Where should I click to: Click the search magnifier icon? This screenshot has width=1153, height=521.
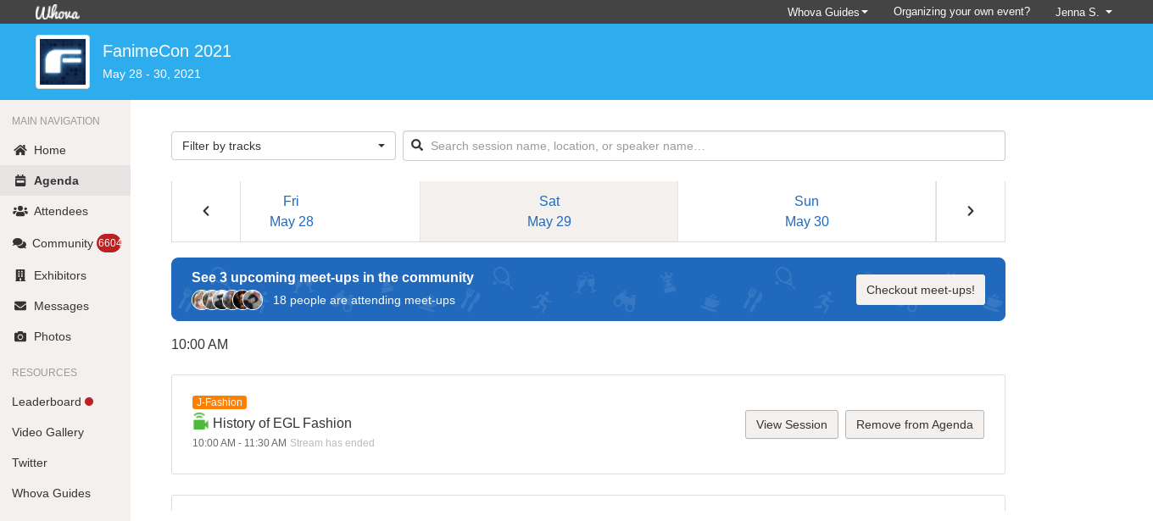[x=417, y=146]
